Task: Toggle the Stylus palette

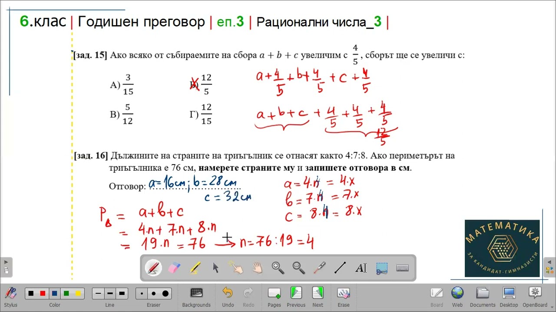Action: 11,297
